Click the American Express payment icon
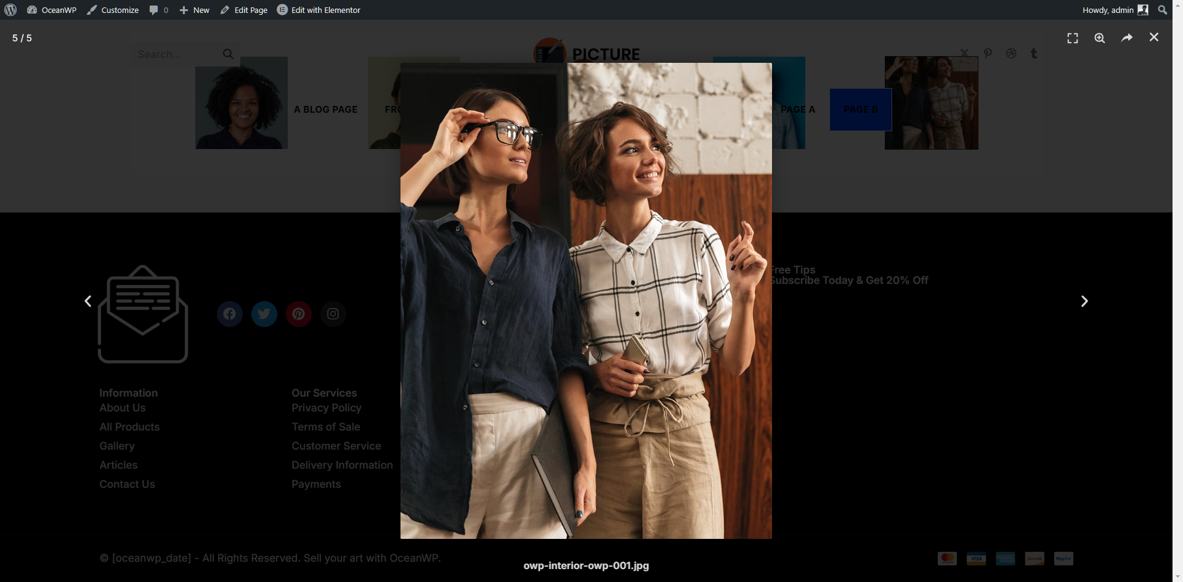Image resolution: width=1183 pixels, height=582 pixels. [x=1006, y=559]
